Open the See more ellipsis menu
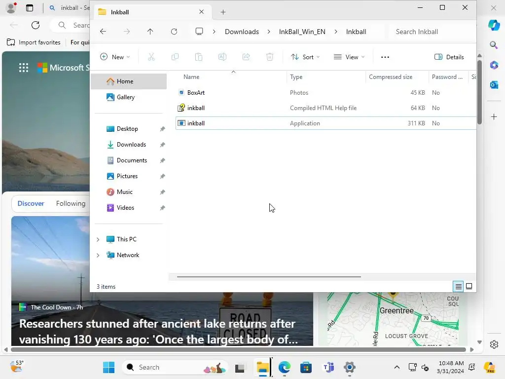 [x=385, y=57]
